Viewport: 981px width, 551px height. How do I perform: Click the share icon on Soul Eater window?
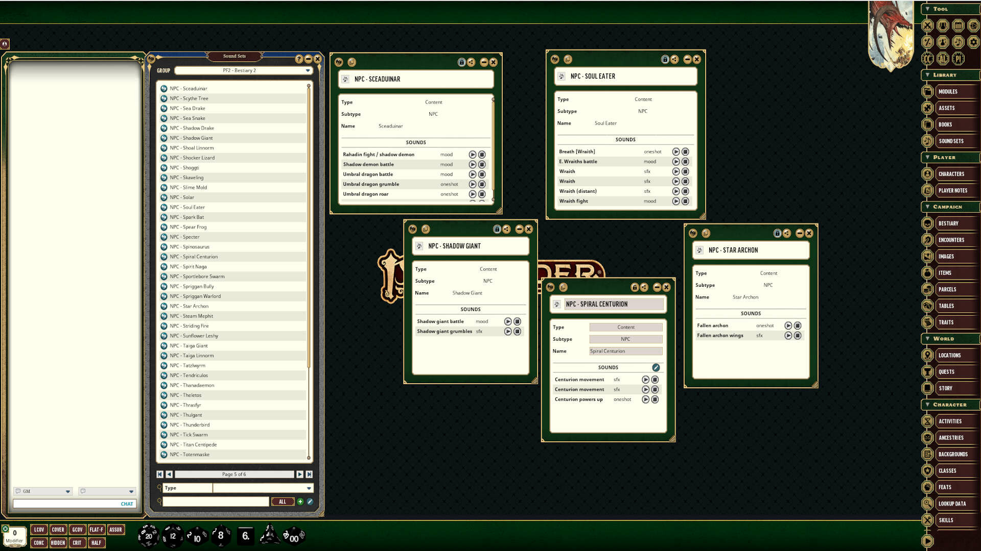[675, 59]
